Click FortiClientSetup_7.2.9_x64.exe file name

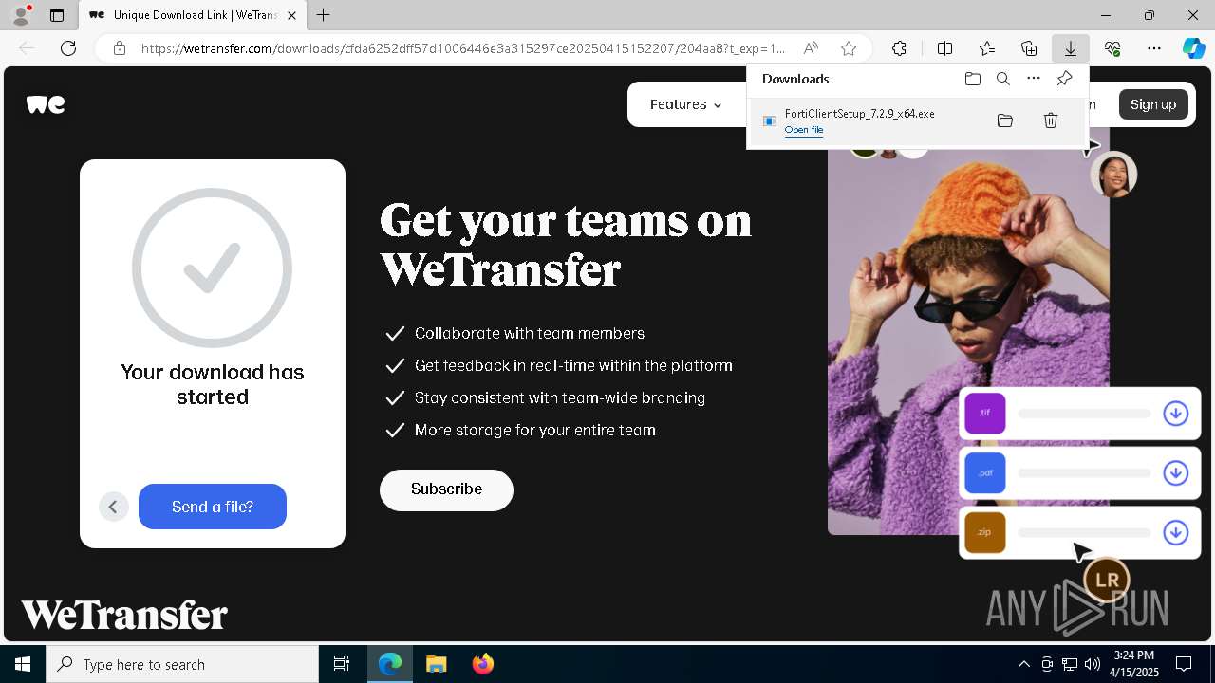(860, 114)
